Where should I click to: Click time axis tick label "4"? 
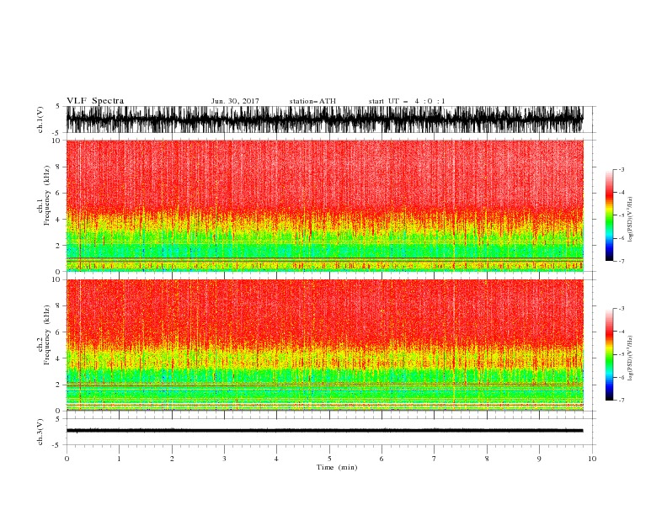(x=276, y=459)
